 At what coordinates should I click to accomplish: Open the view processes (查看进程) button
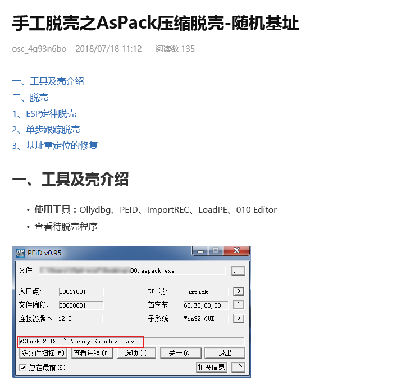(92, 353)
